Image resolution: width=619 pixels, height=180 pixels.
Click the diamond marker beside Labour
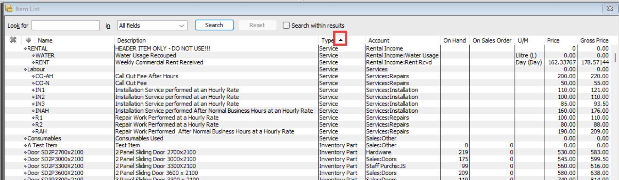(25, 69)
